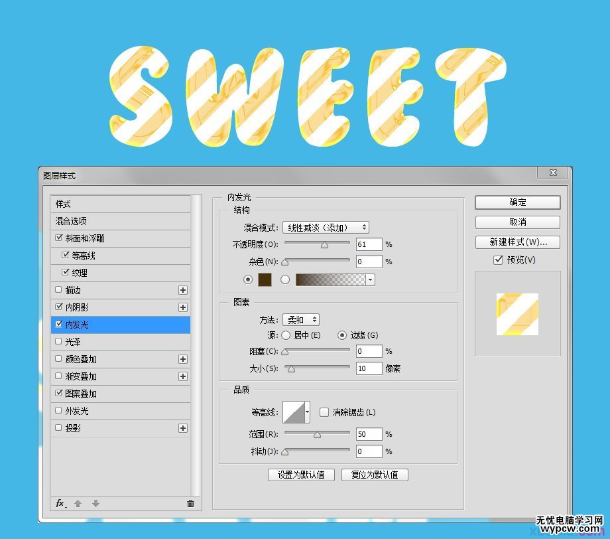Click the gradient preview bar
Screen dimensions: 610x539
tap(331, 279)
